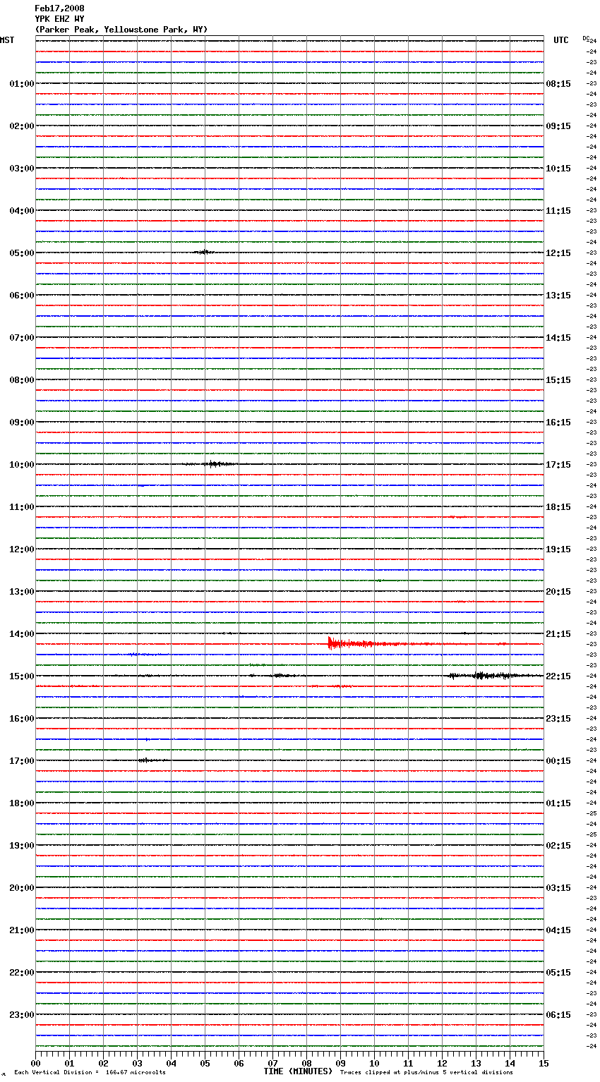Select the 04:00 MST time label
Viewport: 600px width, 1082px height.
pos(22,211)
